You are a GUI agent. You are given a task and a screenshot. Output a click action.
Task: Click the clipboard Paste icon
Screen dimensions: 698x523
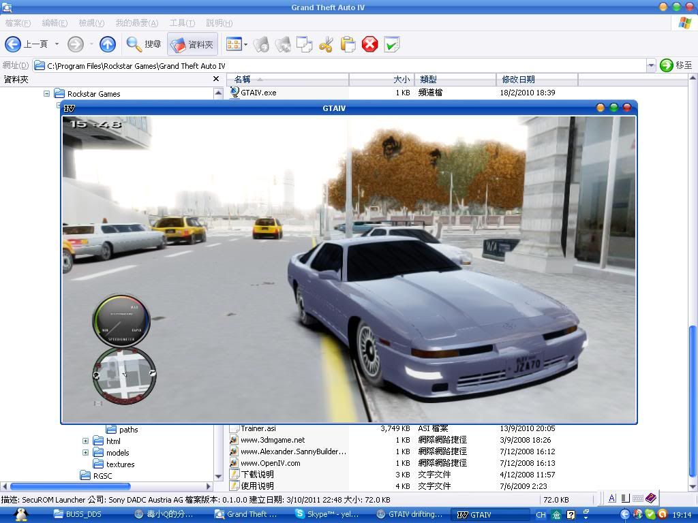coord(348,45)
